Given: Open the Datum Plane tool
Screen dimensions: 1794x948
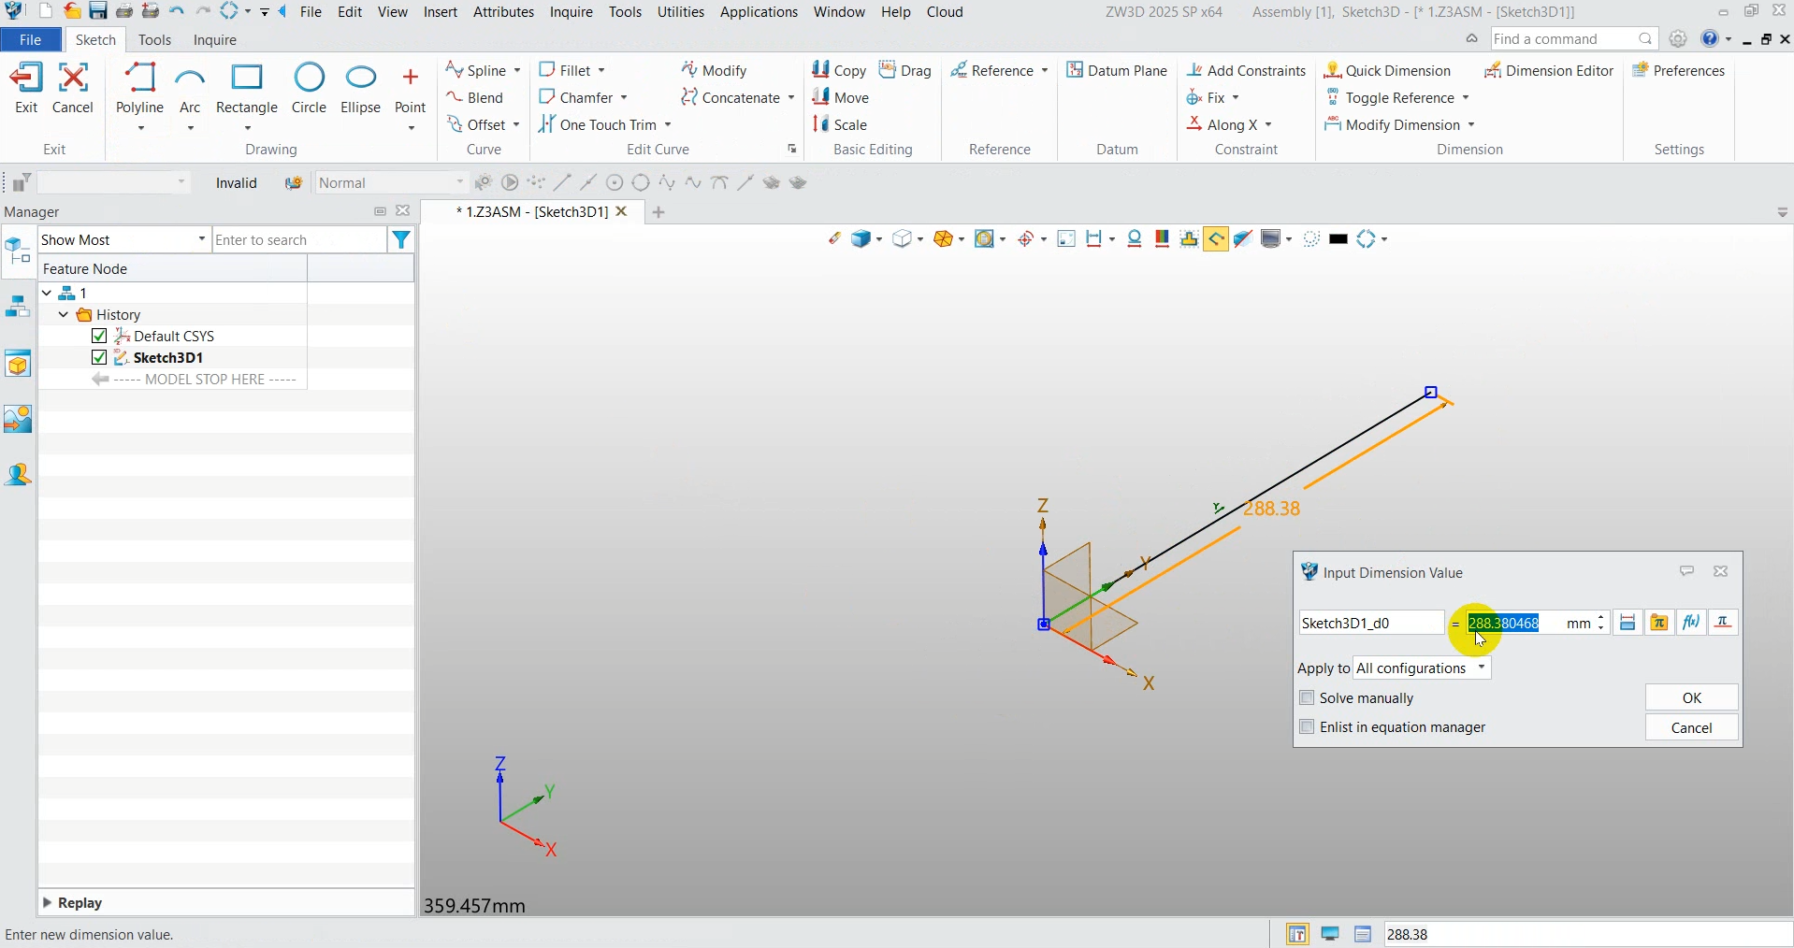Looking at the screenshot, I should point(1118,69).
